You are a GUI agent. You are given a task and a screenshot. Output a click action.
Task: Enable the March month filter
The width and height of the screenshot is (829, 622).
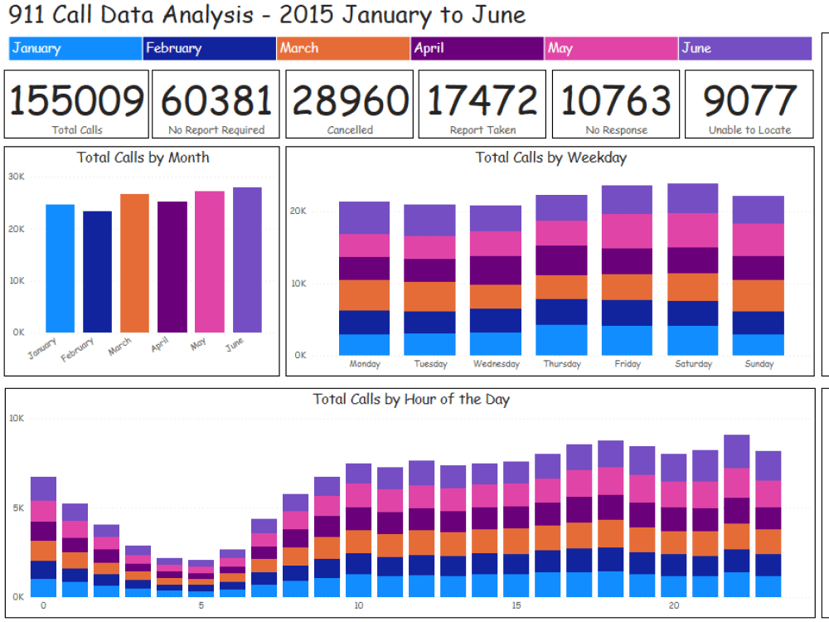pos(343,48)
